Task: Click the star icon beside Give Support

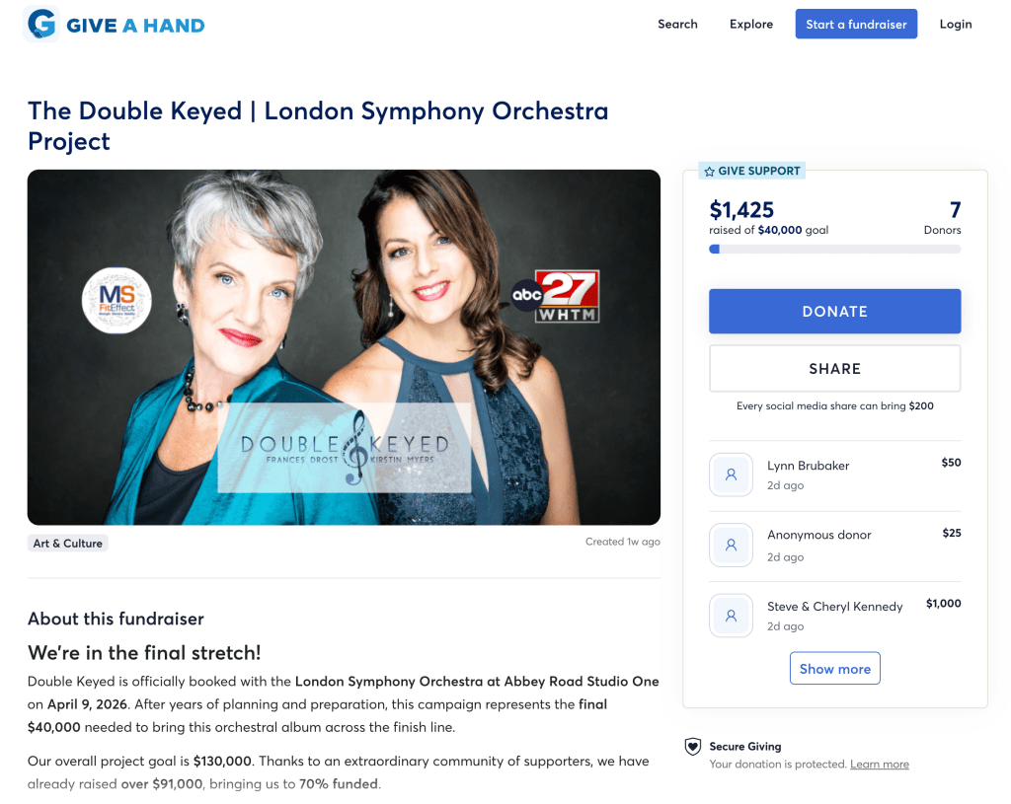Action: (x=709, y=172)
